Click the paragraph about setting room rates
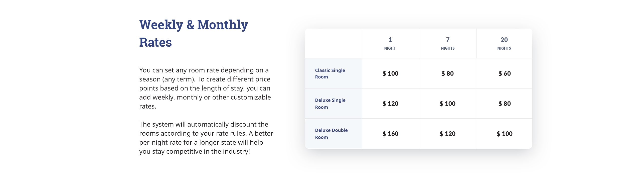641x183 pixels. [x=205, y=88]
